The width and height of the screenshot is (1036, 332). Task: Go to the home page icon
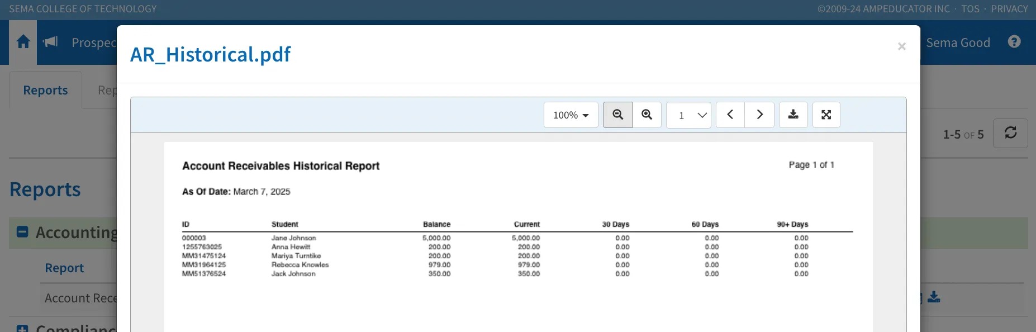pos(23,42)
